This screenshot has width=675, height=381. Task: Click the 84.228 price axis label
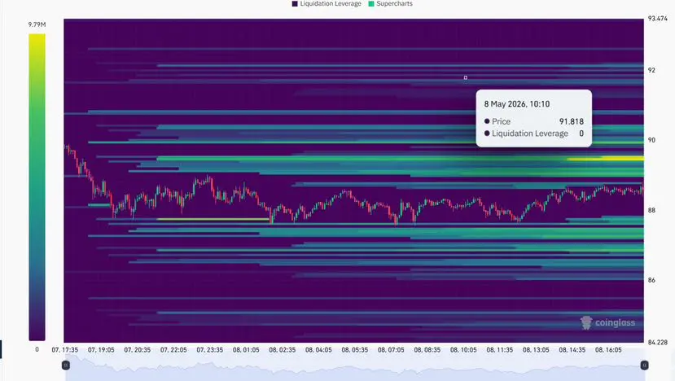pos(657,342)
